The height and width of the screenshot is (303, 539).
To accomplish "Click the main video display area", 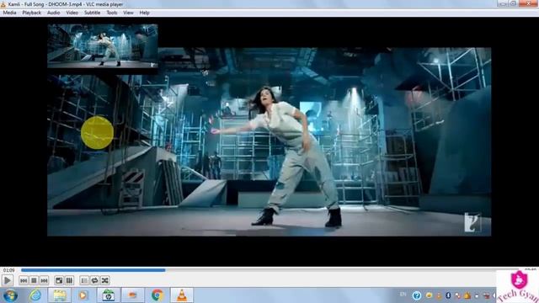I will coord(269,141).
